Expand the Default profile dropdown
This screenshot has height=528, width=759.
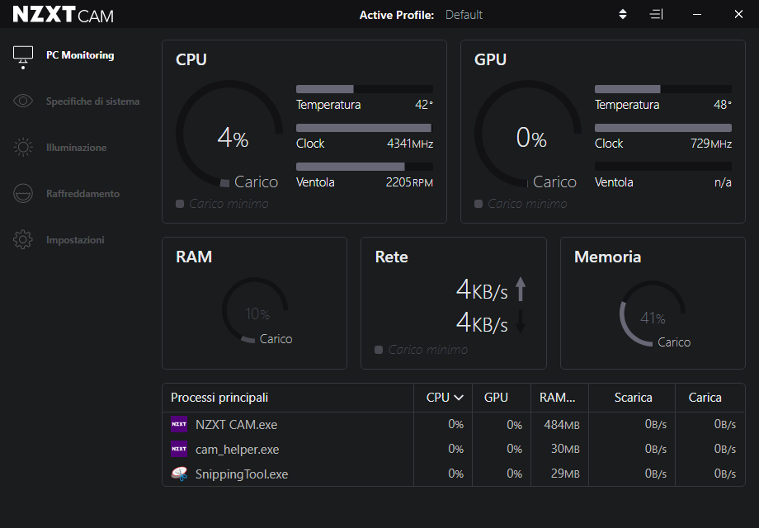pos(464,15)
